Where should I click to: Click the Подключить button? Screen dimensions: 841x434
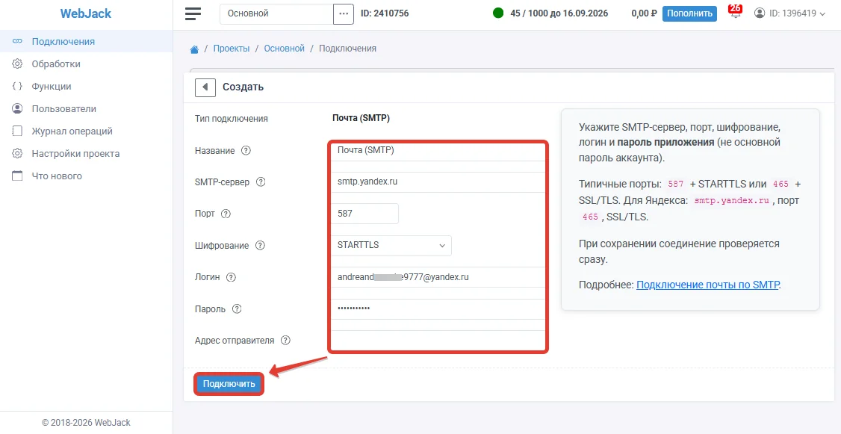tap(229, 383)
